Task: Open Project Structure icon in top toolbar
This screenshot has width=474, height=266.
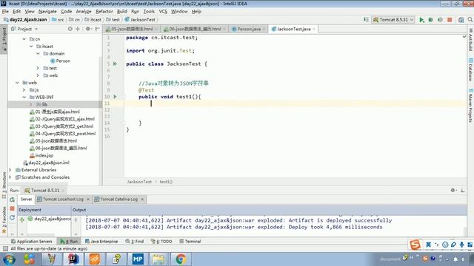Action: (x=461, y=20)
